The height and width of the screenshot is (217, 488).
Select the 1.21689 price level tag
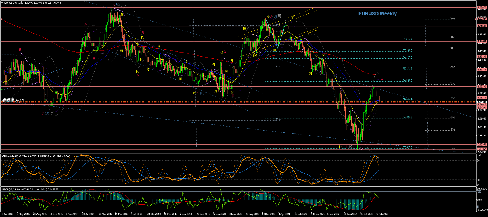pos(482,26)
